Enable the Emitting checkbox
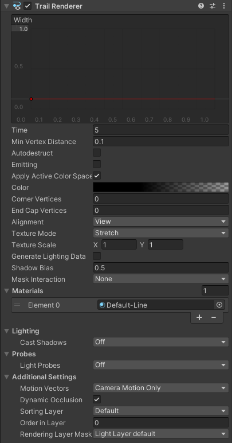232x443 pixels. click(97, 165)
